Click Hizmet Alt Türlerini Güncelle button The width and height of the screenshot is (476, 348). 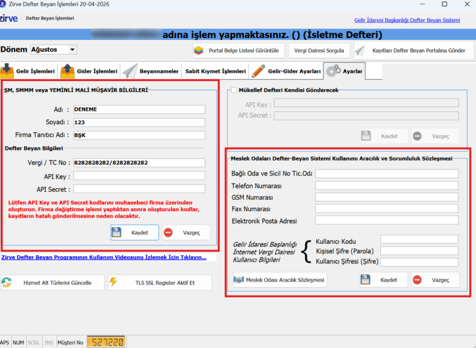pos(52,283)
